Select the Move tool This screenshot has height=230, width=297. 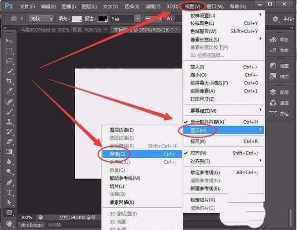pyautogui.click(x=9, y=40)
